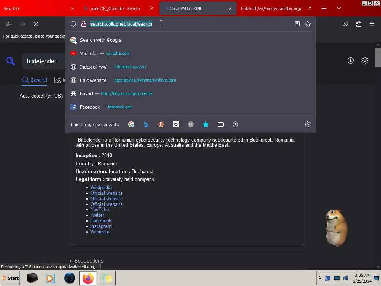Search this time with Wikipedia icon
The width and height of the screenshot is (381, 286).
pyautogui.click(x=176, y=124)
